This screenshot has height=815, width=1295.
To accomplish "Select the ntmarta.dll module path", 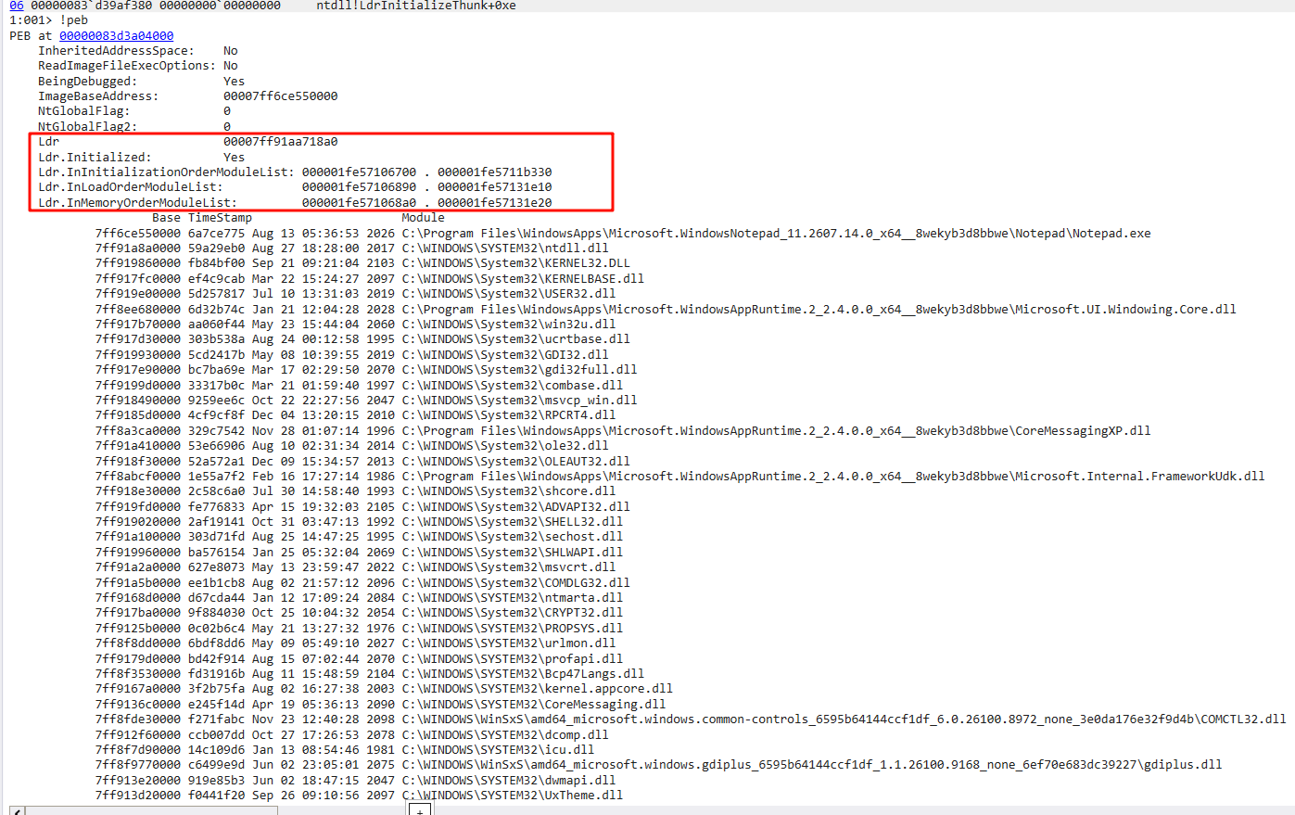I will (513, 598).
